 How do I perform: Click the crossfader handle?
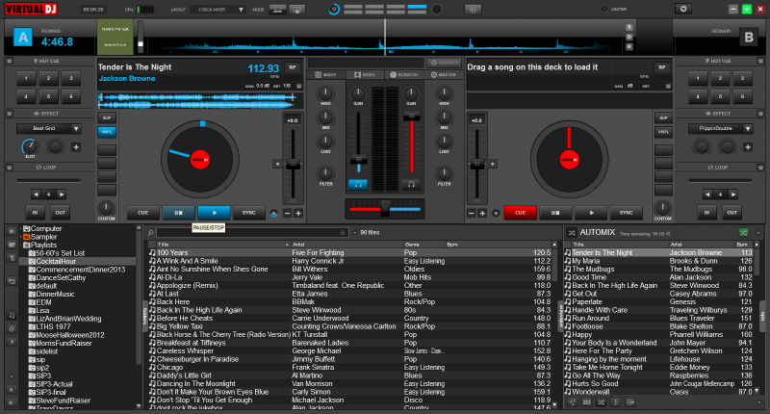386,209
